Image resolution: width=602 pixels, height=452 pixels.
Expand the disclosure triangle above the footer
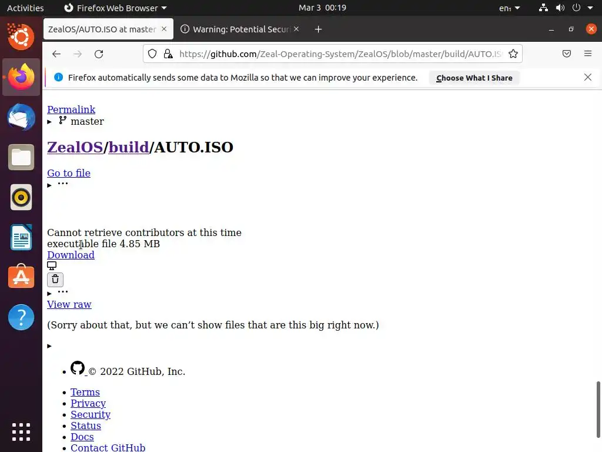point(49,346)
